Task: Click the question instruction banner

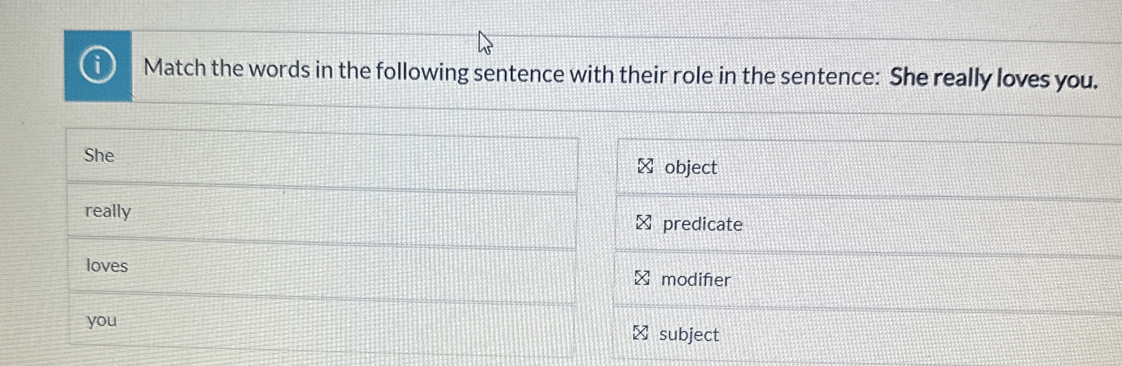Action: [562, 72]
